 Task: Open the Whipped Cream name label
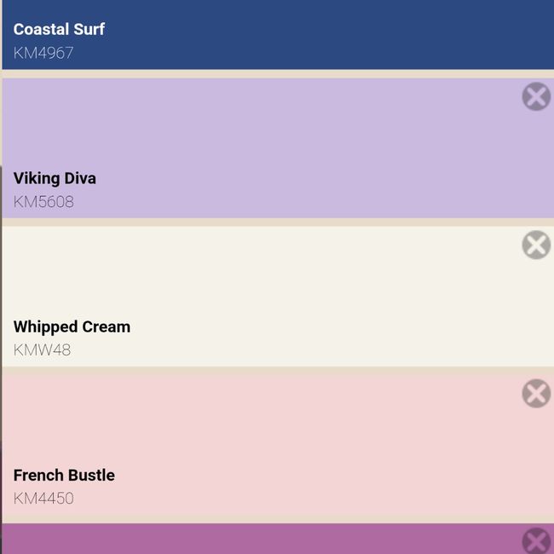72,326
